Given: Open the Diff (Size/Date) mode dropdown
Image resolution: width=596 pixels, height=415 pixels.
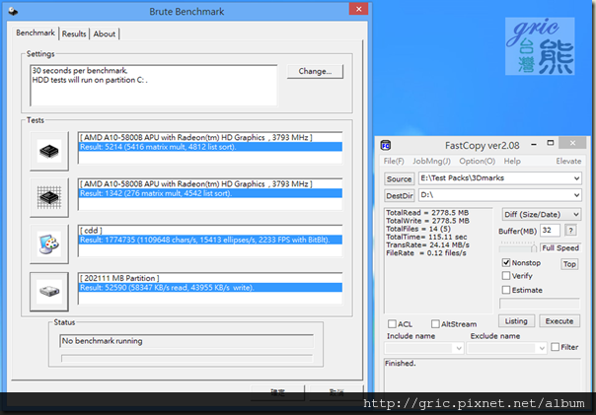Looking at the screenshot, I should [542, 215].
